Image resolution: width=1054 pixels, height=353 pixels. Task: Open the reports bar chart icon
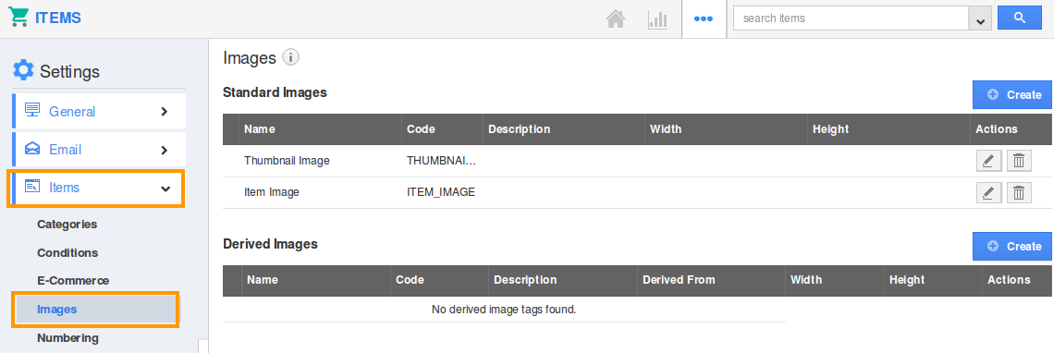pyautogui.click(x=657, y=18)
